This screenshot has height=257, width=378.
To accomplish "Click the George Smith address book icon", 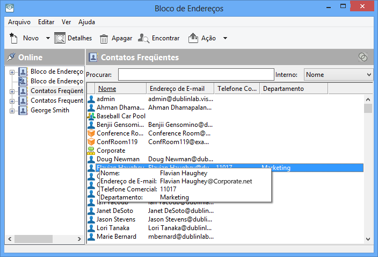I will click(x=23, y=110).
